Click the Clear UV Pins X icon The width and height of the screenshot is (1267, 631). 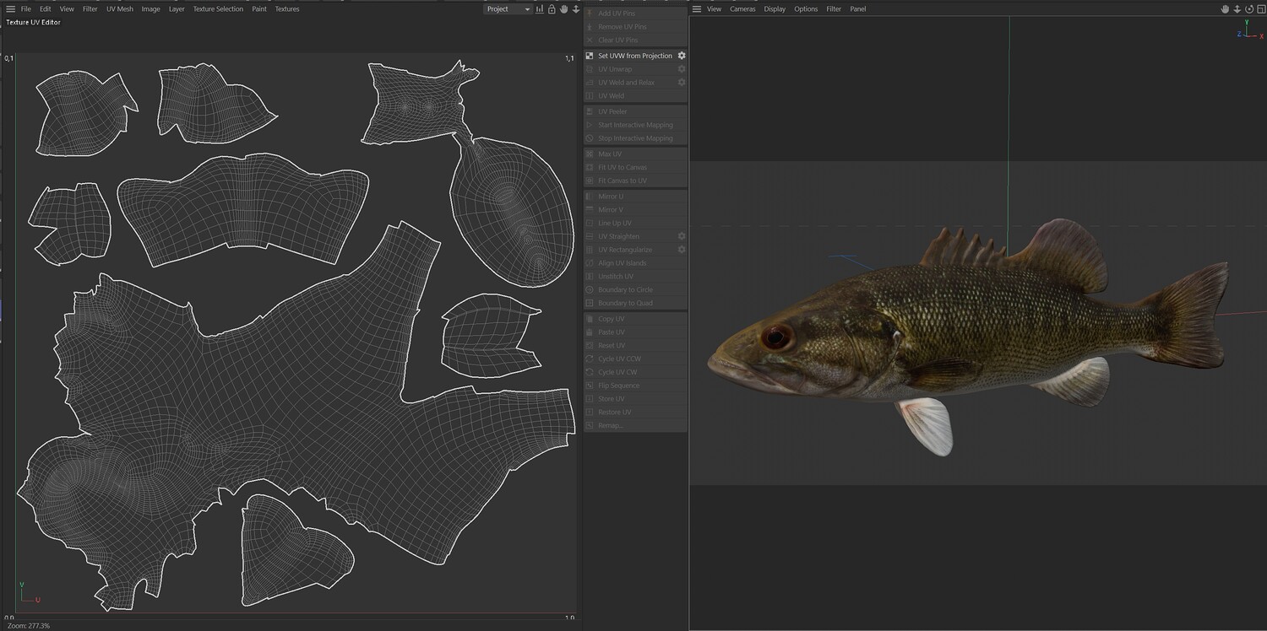point(590,40)
